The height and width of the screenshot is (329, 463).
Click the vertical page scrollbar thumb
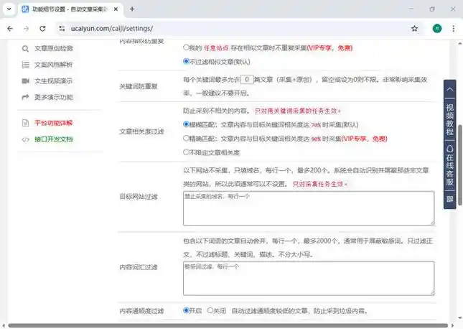point(460,165)
